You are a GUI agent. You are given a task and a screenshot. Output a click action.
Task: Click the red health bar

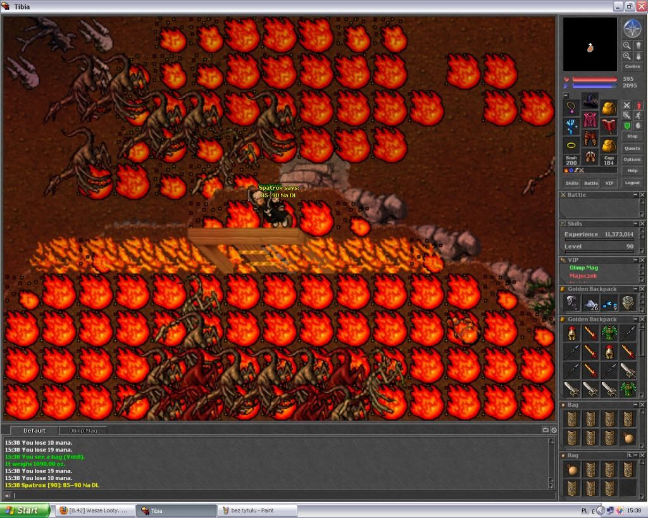[594, 80]
